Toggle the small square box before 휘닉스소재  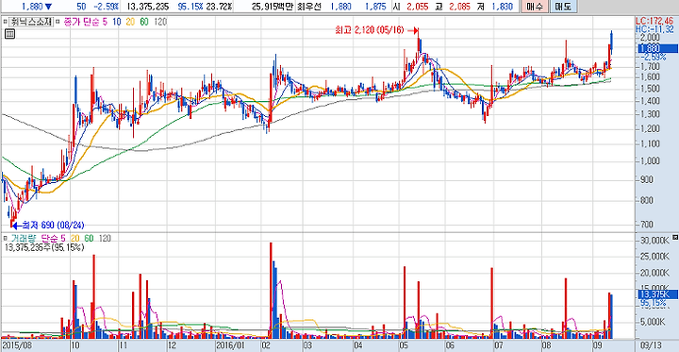point(6,22)
